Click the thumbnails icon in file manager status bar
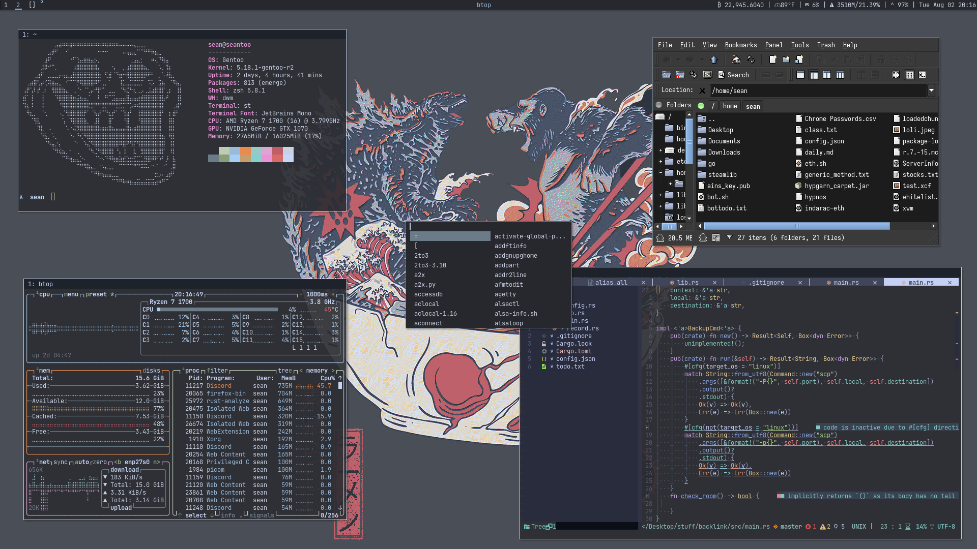The width and height of the screenshot is (977, 549). (x=716, y=237)
